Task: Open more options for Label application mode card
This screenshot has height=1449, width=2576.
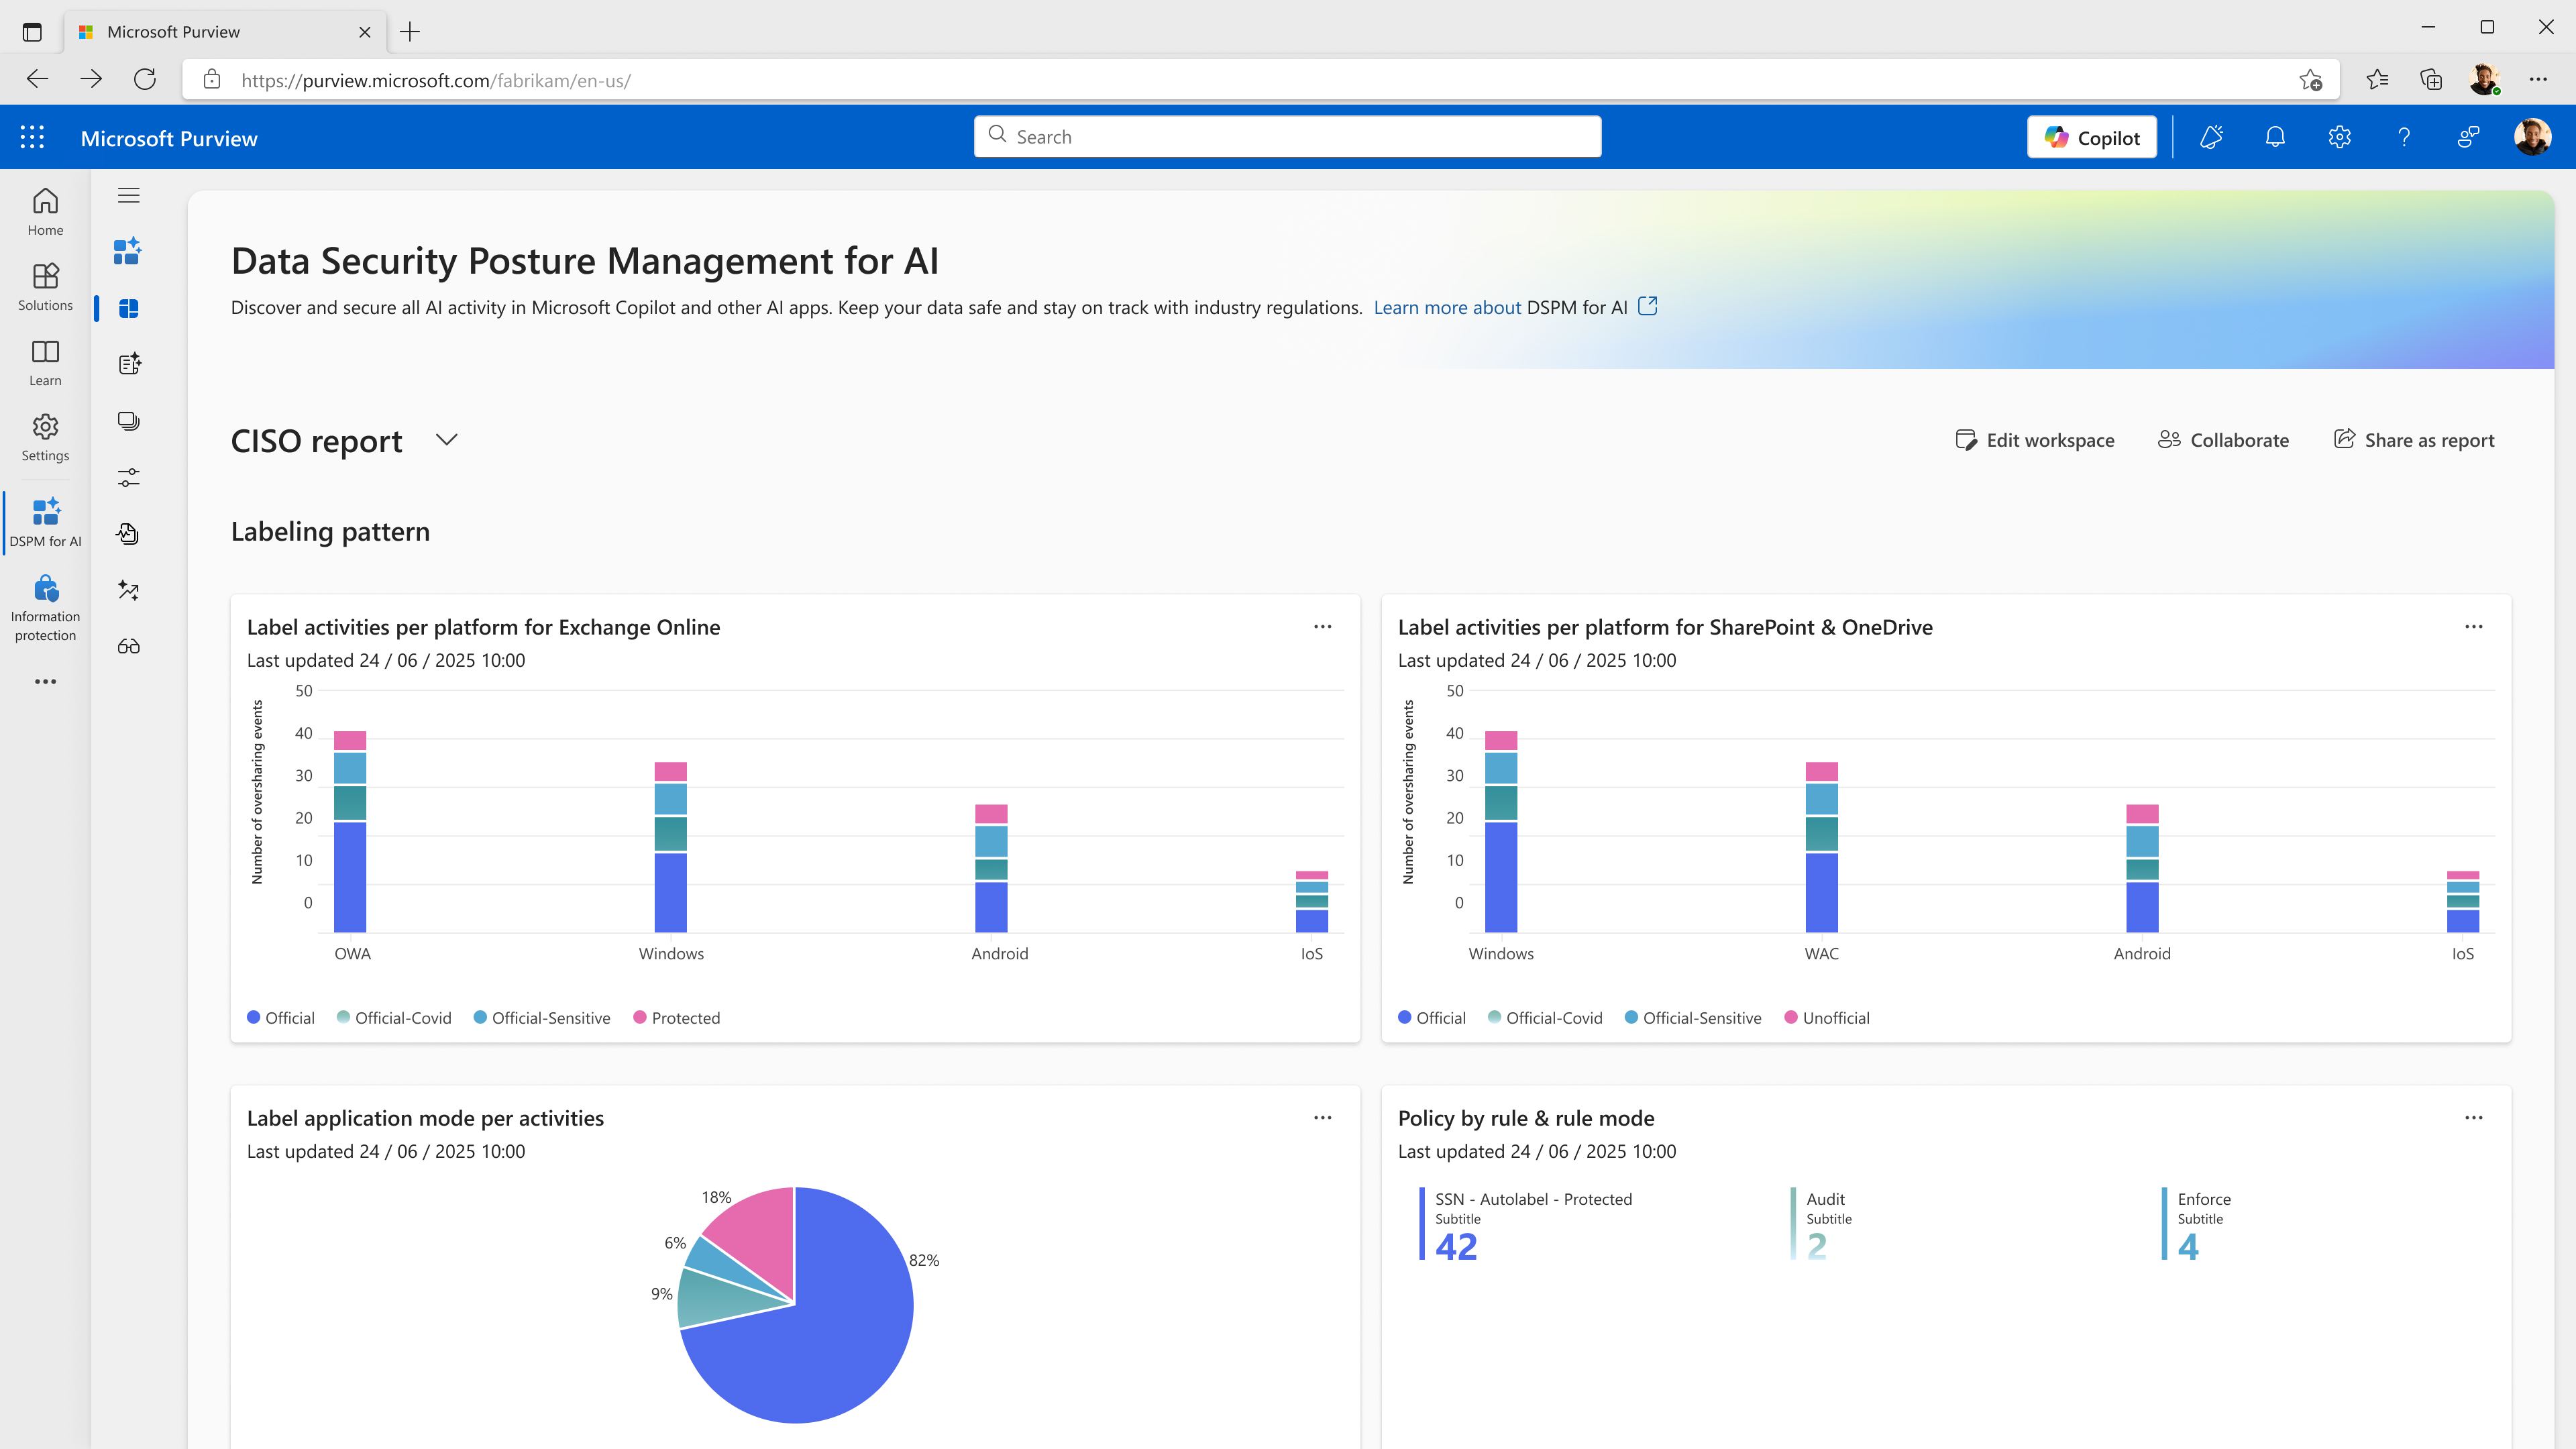Action: (x=1322, y=1118)
